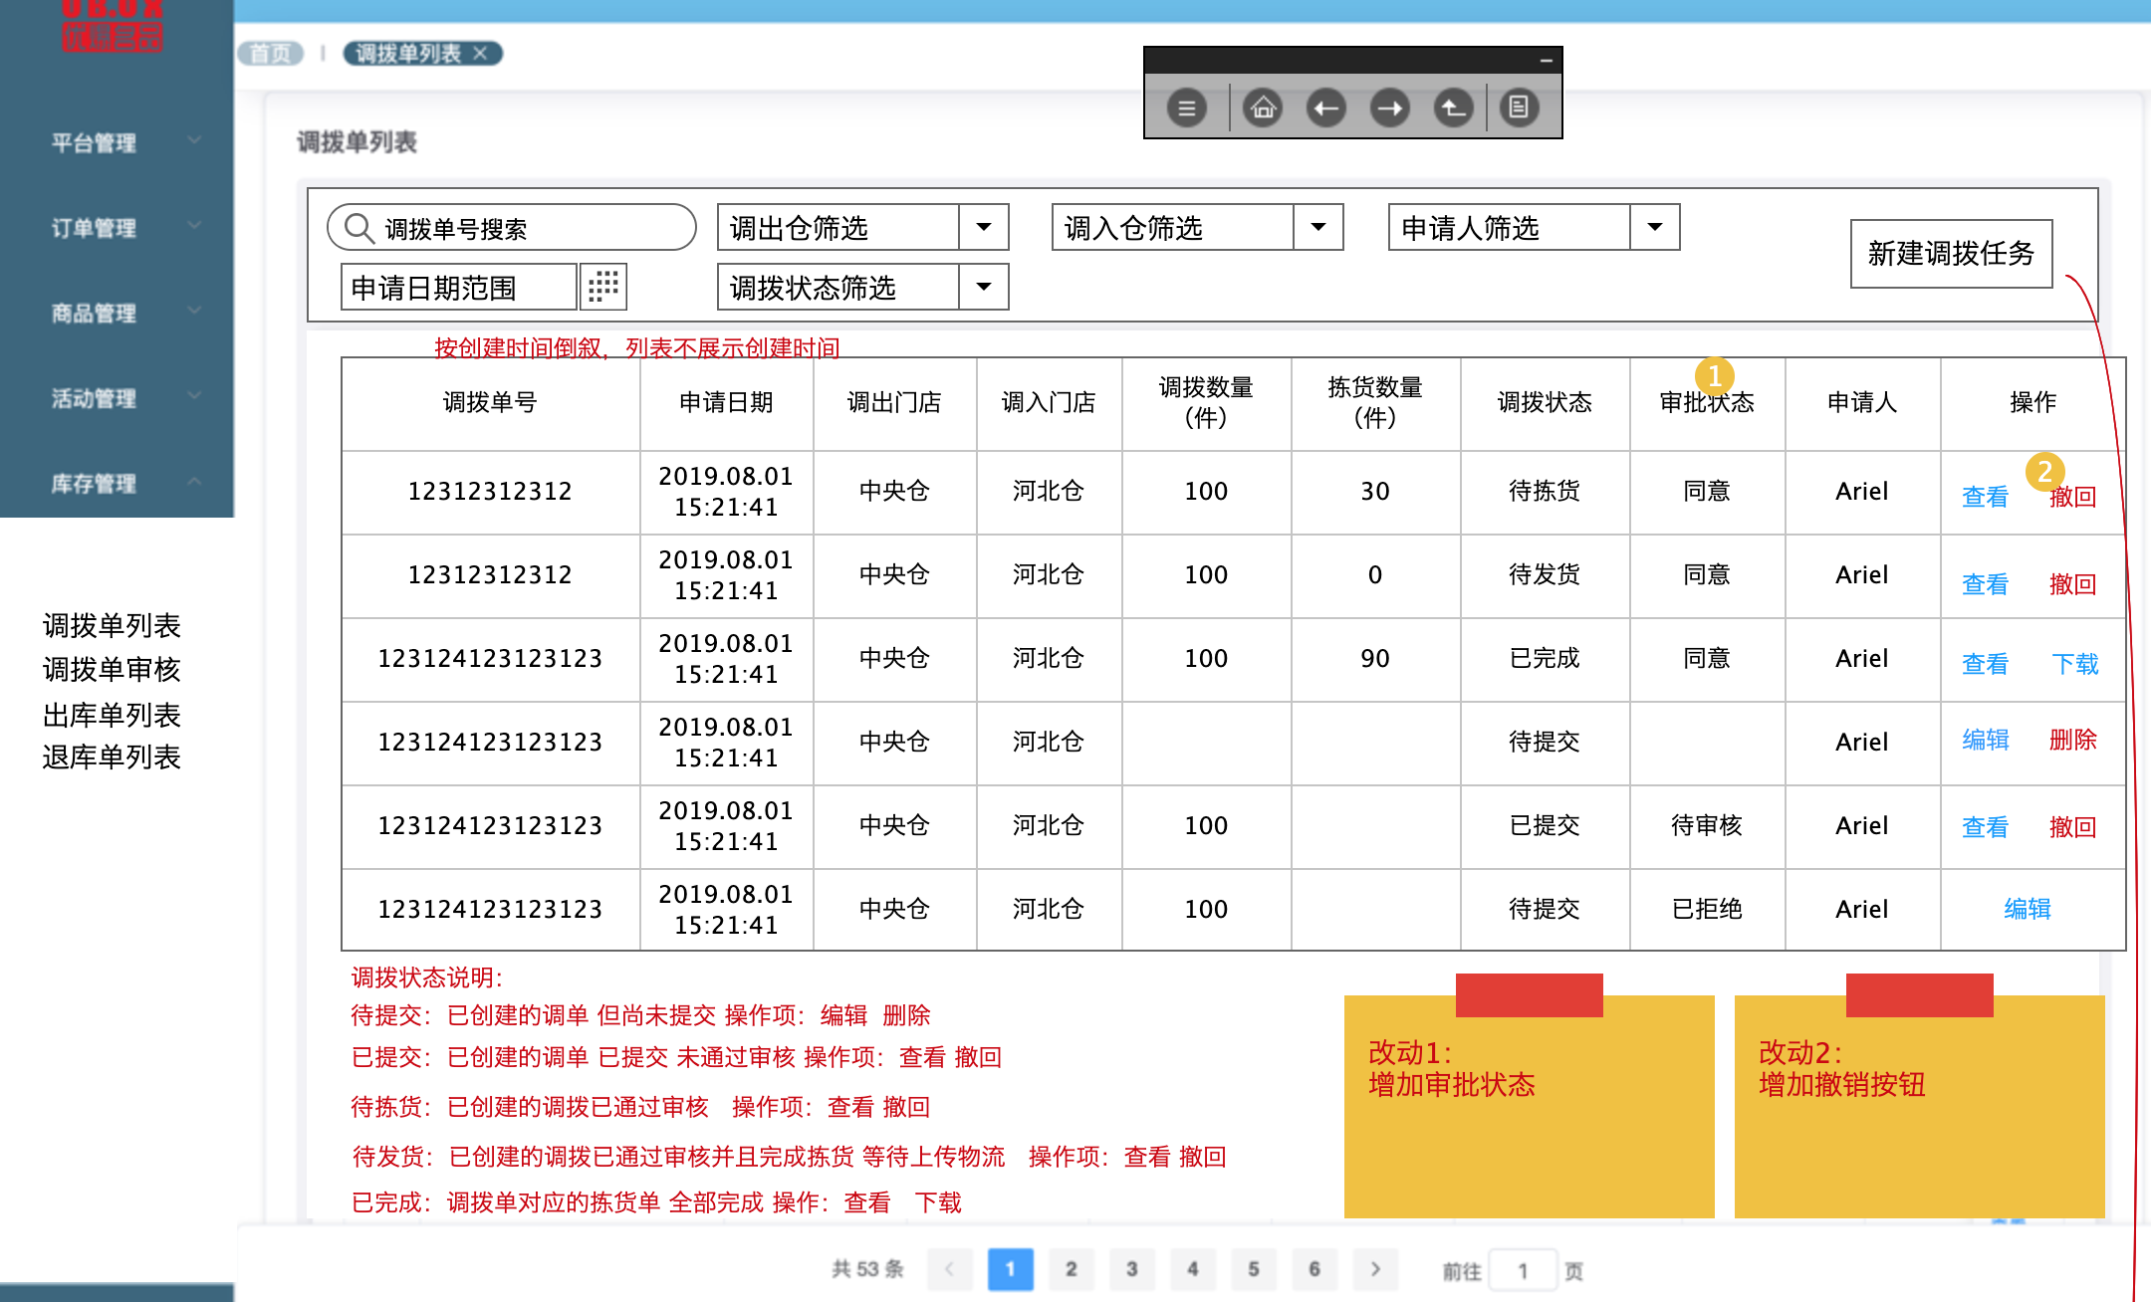The image size is (2151, 1302).
Task: Open the 调出仓筛选 dropdown arrow
Action: coord(984,227)
